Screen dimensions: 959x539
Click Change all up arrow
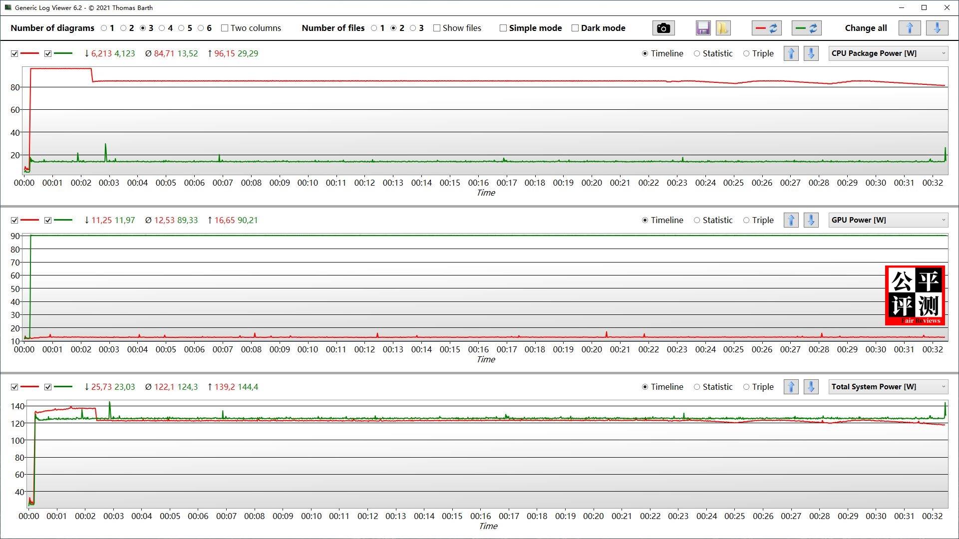(x=909, y=28)
